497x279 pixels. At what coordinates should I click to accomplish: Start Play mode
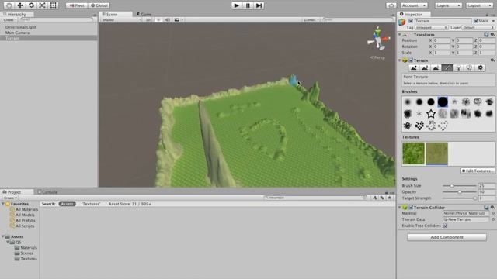[236, 5]
